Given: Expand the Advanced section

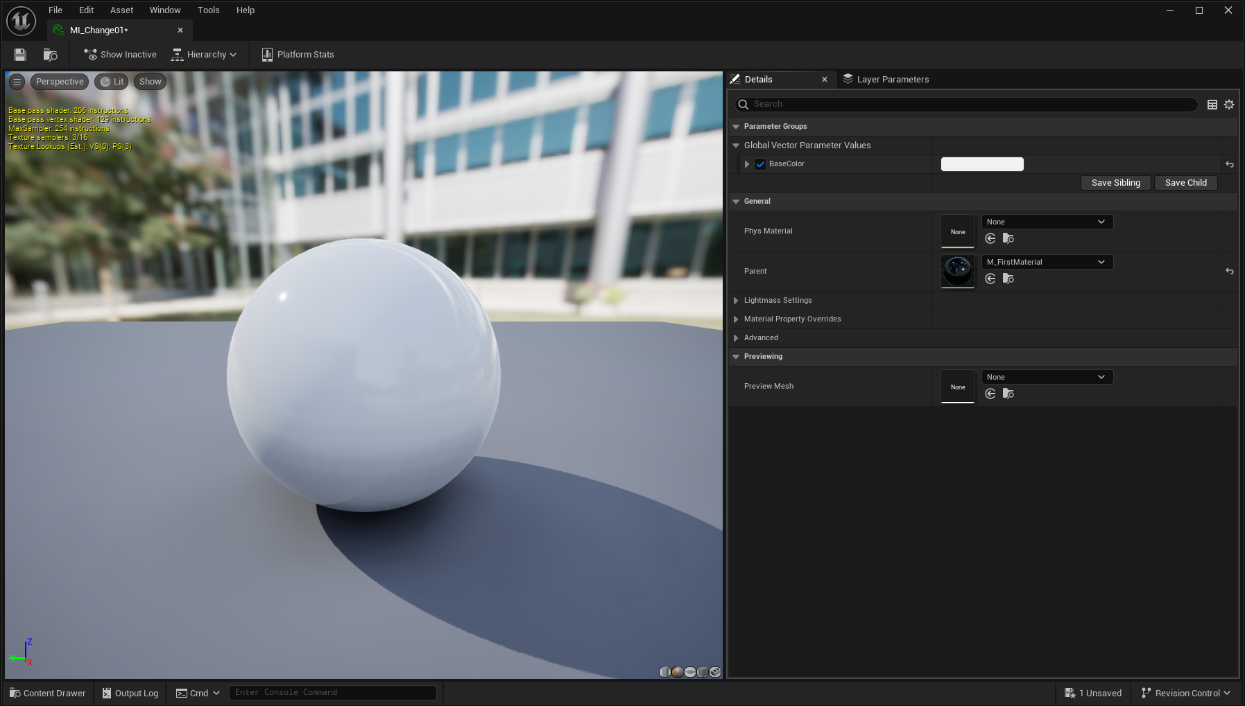Looking at the screenshot, I should click(736, 338).
